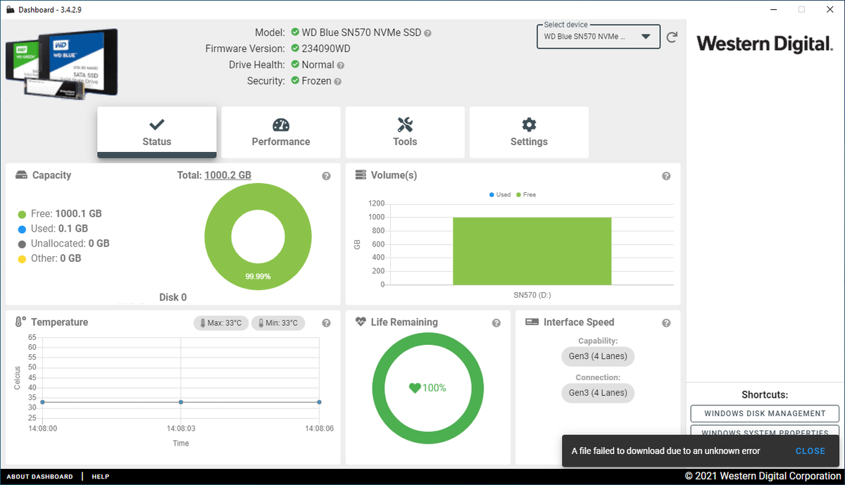Click the 14:08:03 temperature data point
Viewport: 845px width, 485px height.
point(181,402)
